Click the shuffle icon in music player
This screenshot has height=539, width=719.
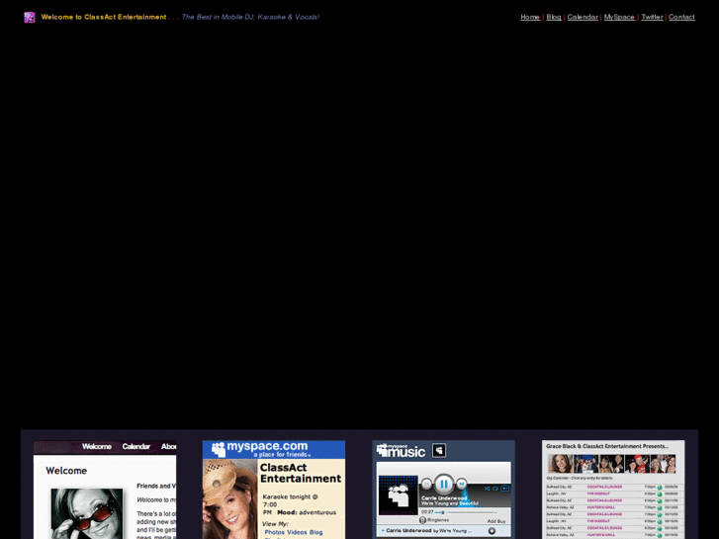click(x=487, y=489)
